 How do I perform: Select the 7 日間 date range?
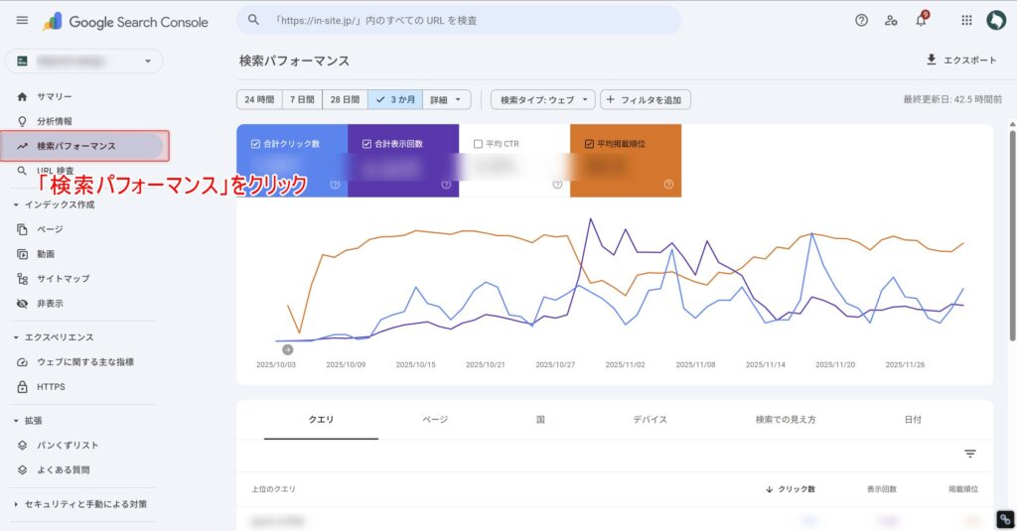pos(302,100)
